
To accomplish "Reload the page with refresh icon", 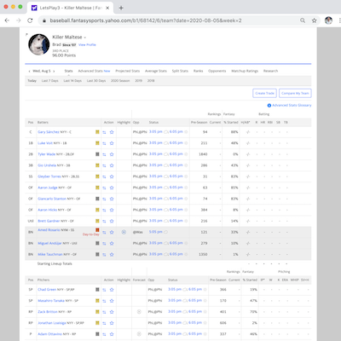I will click(x=30, y=20).
